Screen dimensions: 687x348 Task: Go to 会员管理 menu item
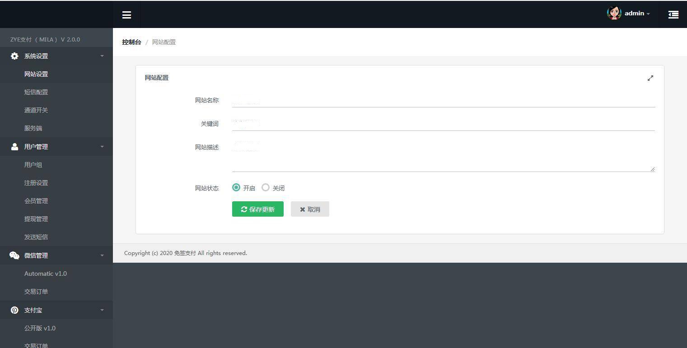tap(36, 201)
